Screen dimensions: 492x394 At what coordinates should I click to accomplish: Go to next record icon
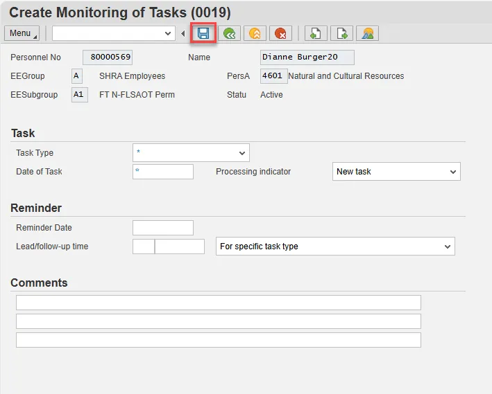click(x=341, y=33)
